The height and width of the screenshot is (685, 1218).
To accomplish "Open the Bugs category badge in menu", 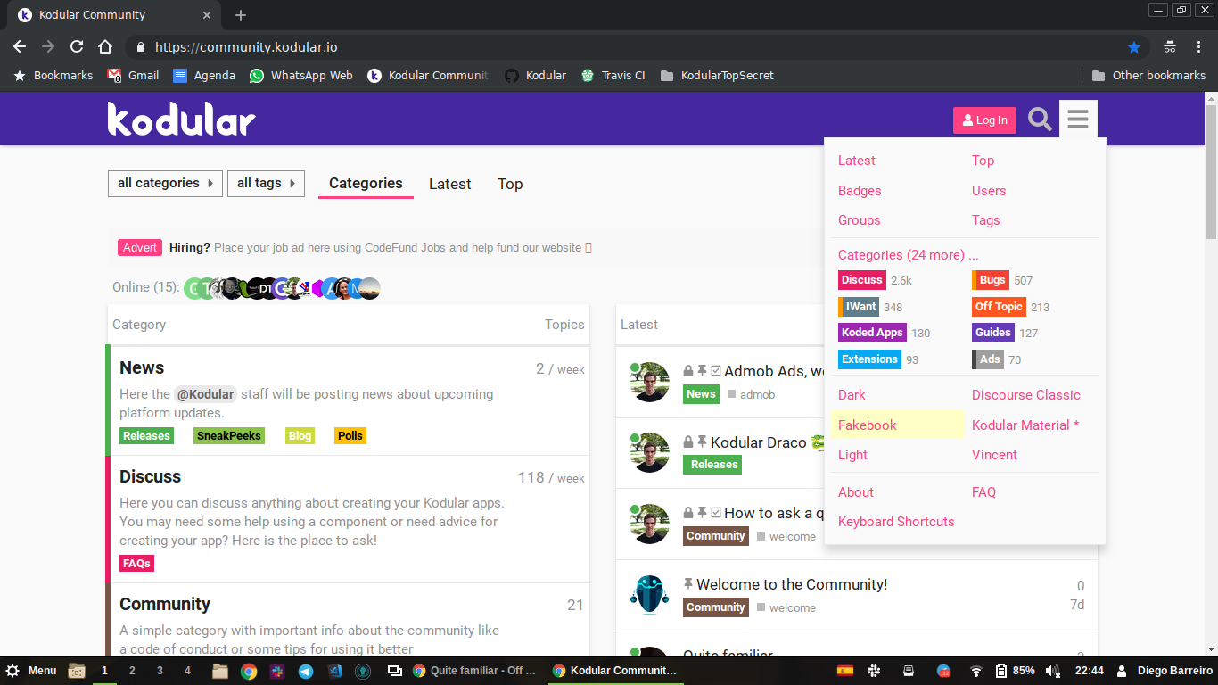I will pyautogui.click(x=991, y=280).
